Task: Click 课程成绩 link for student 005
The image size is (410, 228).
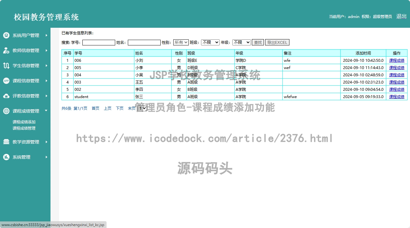Action: [x=397, y=67]
